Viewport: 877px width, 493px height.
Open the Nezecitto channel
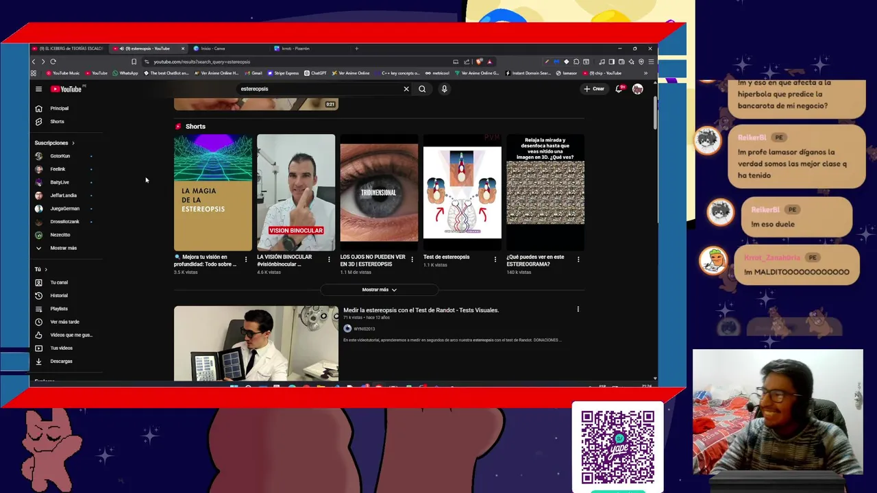click(66, 235)
